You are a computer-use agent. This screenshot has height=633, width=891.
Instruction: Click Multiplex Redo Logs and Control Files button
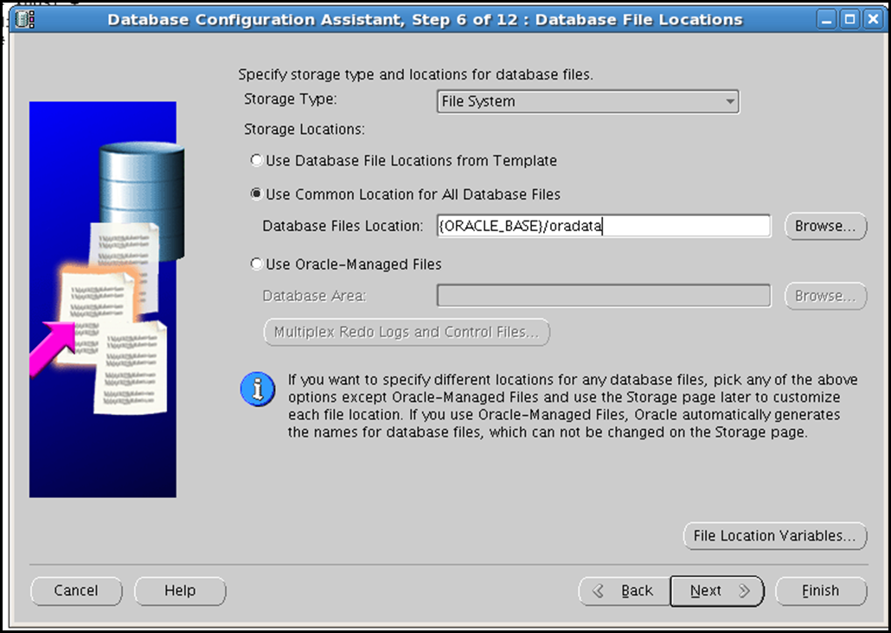[x=407, y=332]
